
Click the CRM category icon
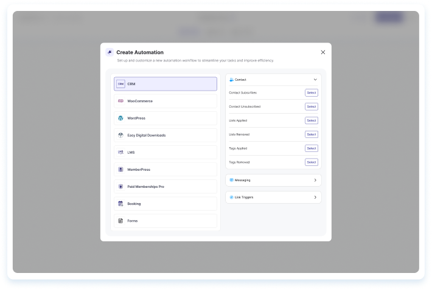(120, 84)
